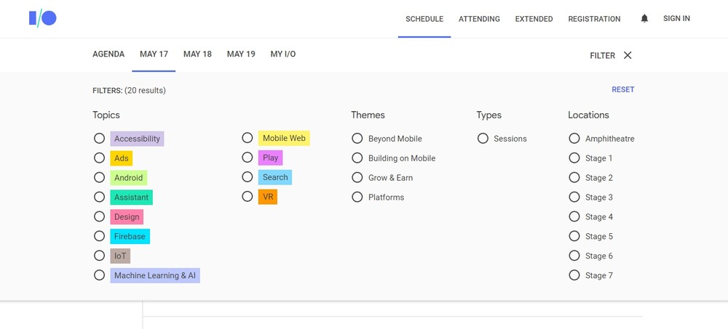Screen dimensions: 728x329
Task: Select the Grow & Earn radio
Action: (357, 177)
